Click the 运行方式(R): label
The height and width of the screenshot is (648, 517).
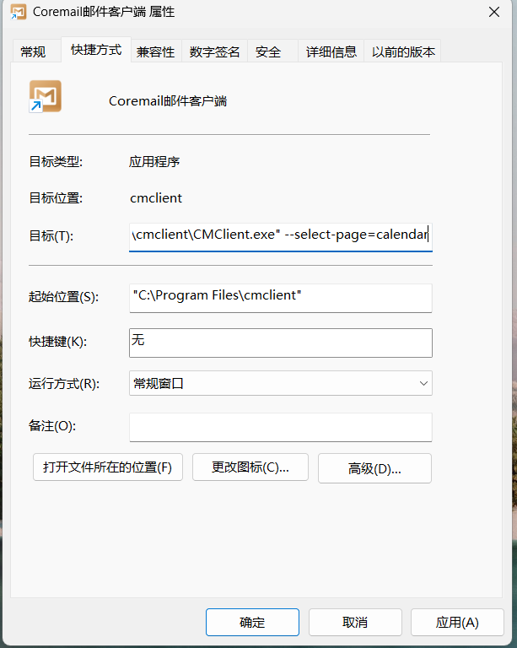click(x=64, y=384)
